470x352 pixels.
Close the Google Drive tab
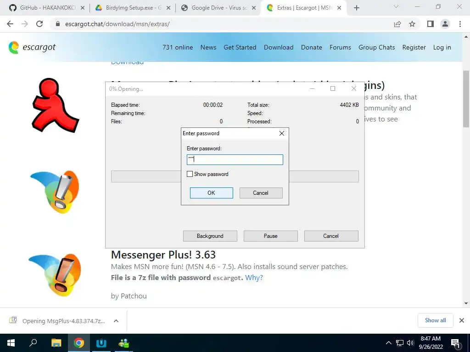click(x=254, y=8)
